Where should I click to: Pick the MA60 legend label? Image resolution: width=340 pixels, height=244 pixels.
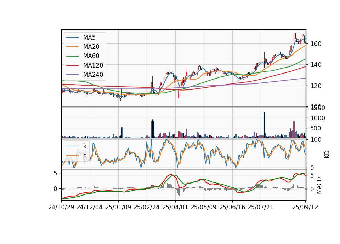click(x=91, y=56)
